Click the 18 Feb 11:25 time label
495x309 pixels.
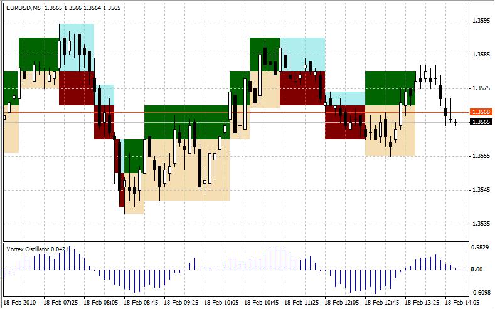pyautogui.click(x=302, y=303)
